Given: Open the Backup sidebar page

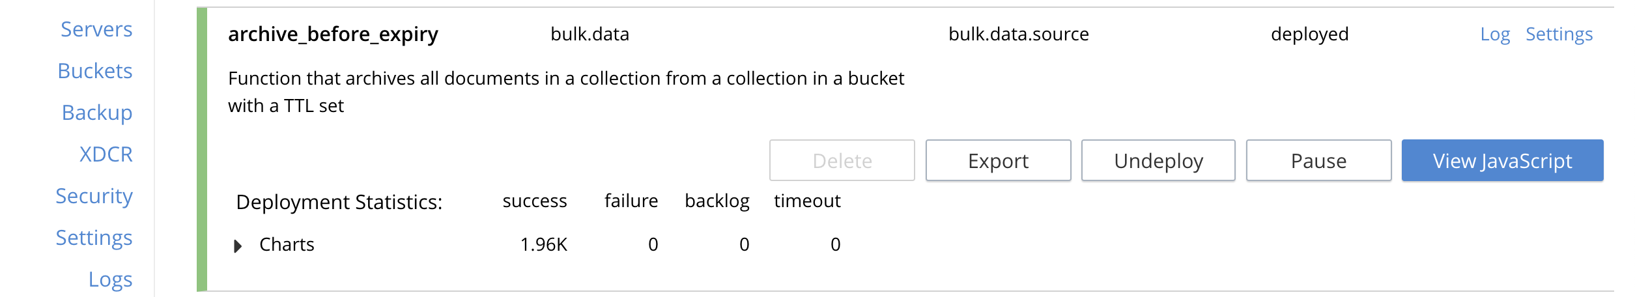Looking at the screenshot, I should pos(97,113).
